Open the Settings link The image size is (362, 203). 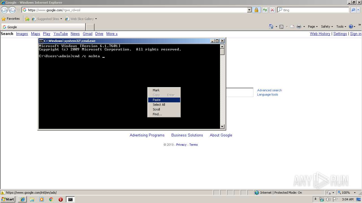click(x=340, y=34)
